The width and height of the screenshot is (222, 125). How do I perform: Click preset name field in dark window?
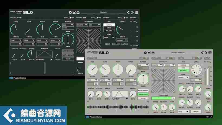tap(103, 12)
